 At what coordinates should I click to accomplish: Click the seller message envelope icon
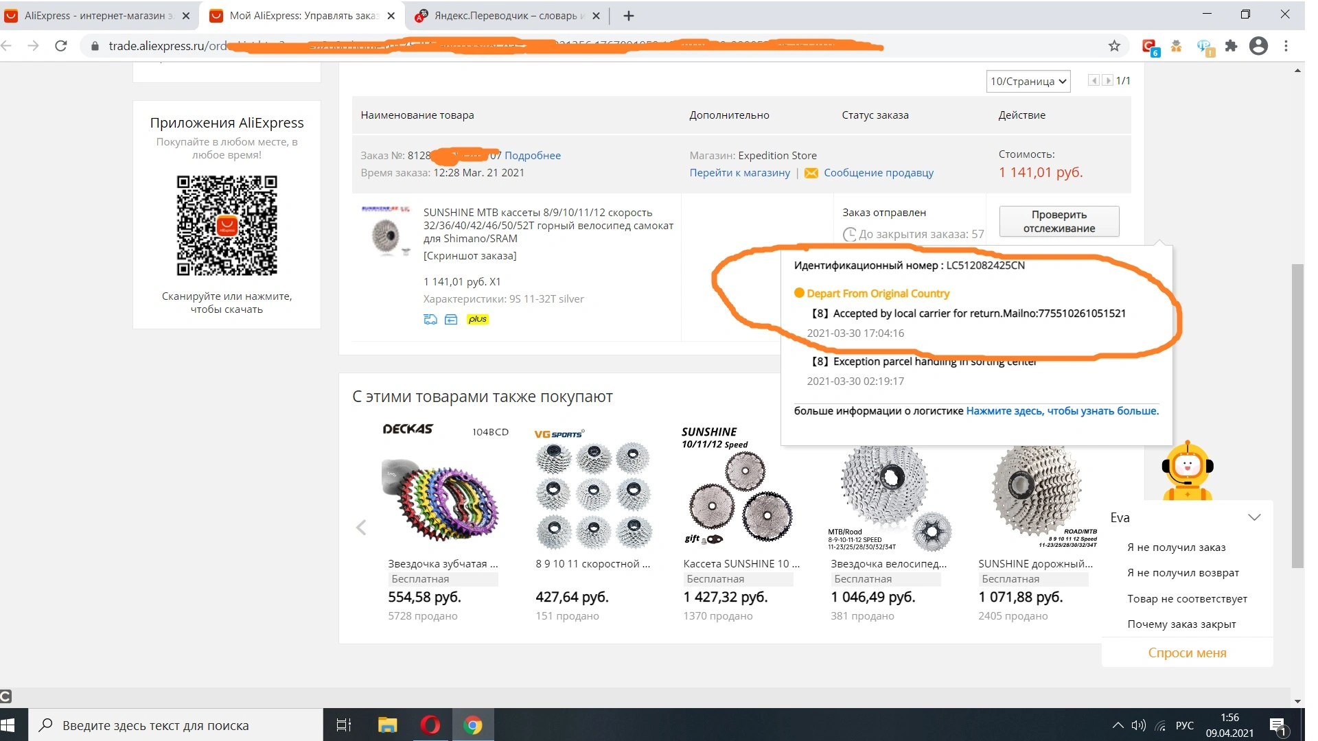pyautogui.click(x=811, y=173)
